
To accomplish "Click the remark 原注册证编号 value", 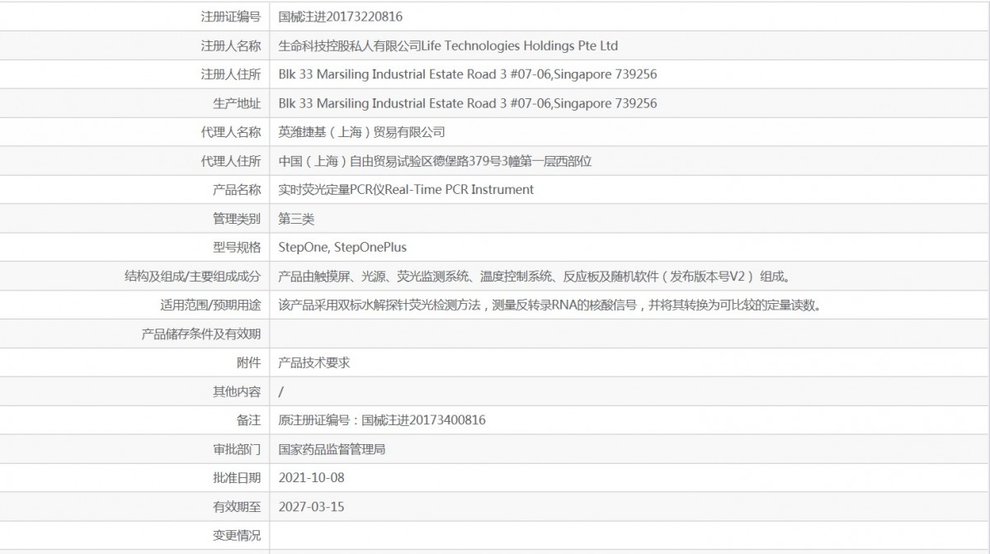I will (x=382, y=420).
